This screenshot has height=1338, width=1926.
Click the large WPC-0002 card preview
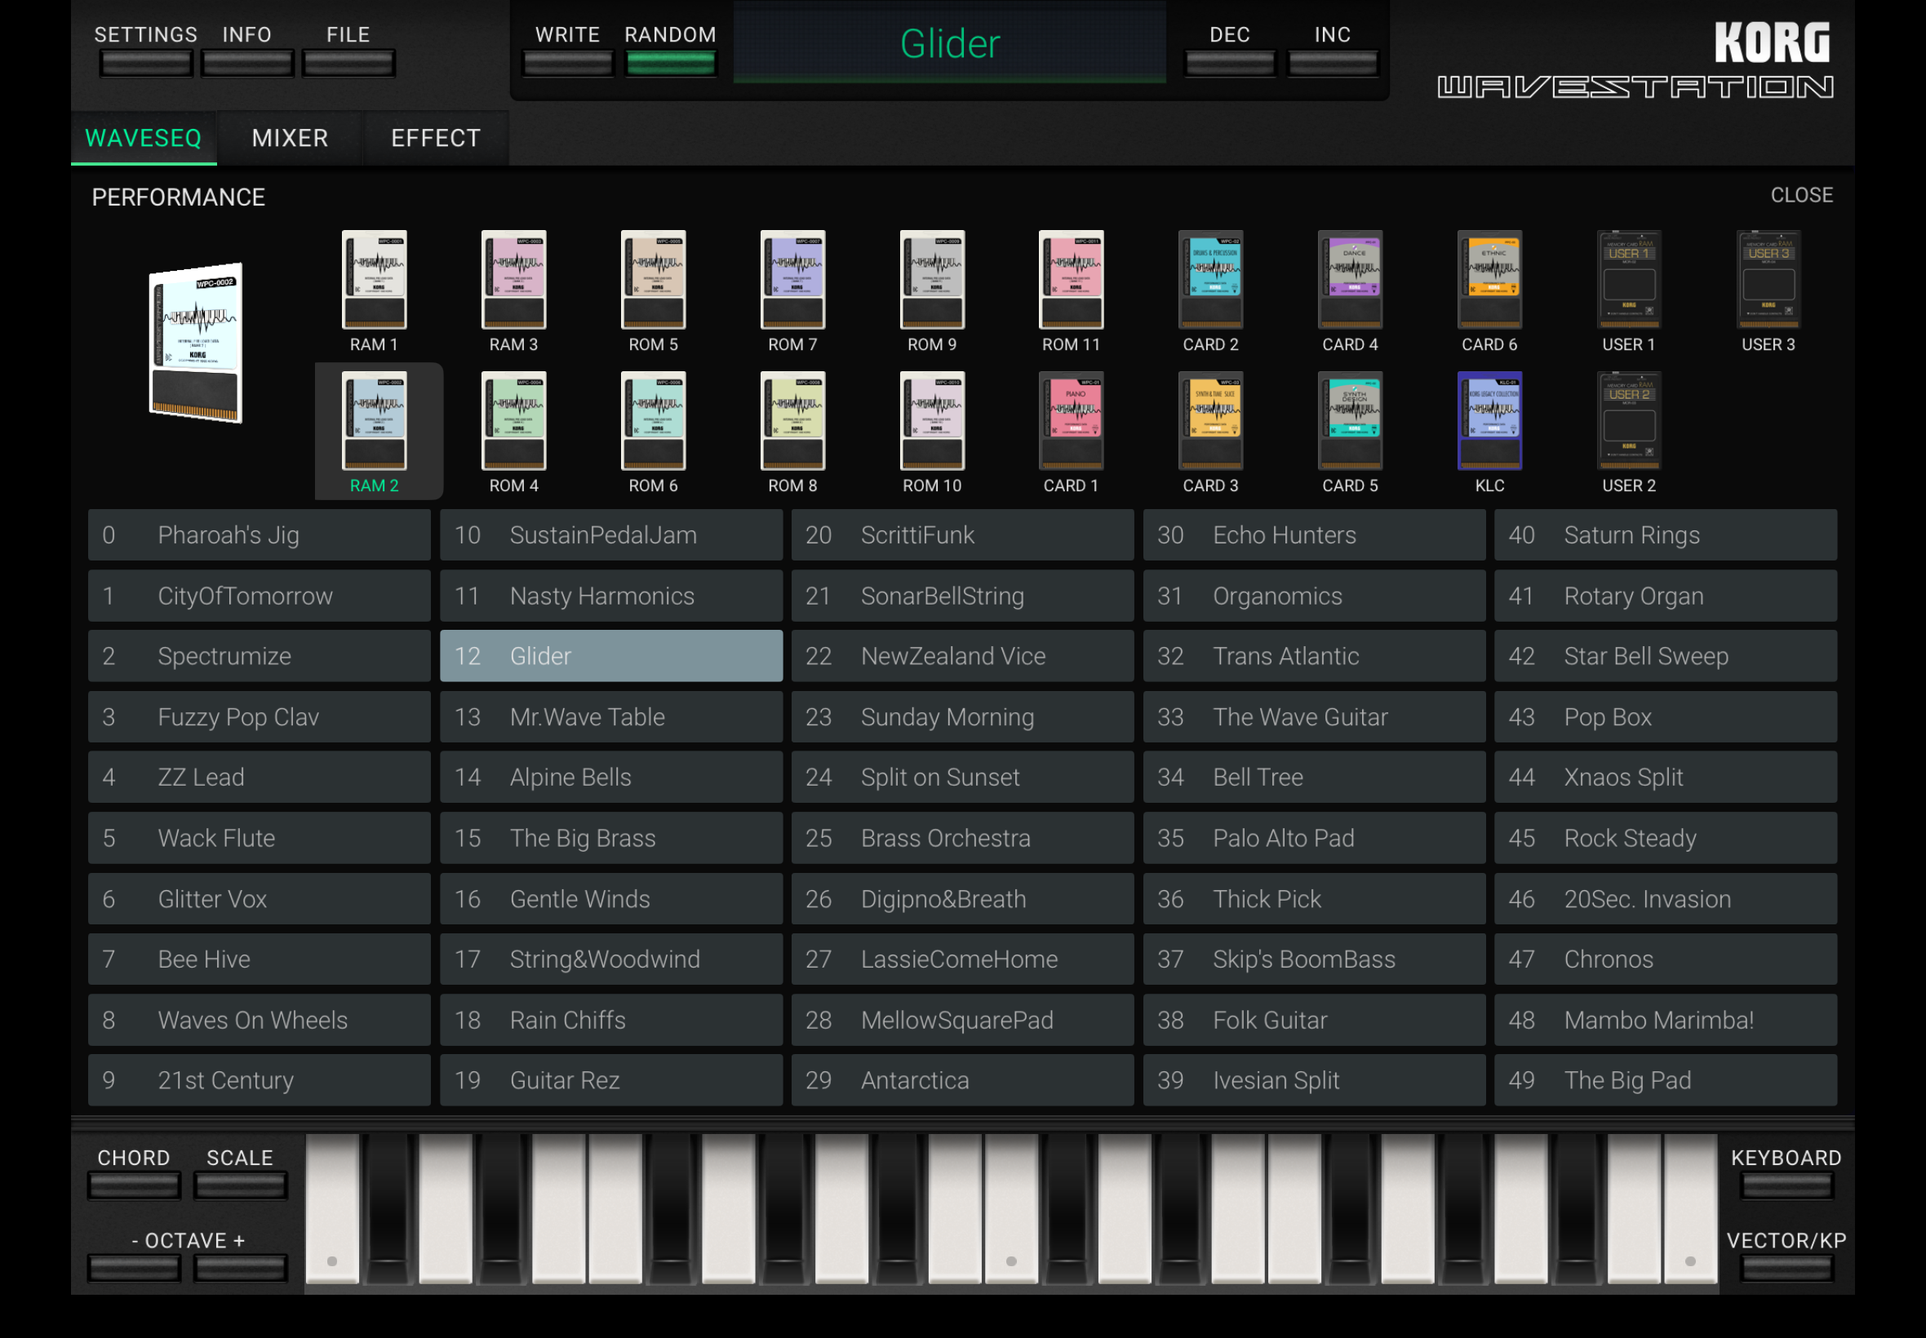point(196,343)
